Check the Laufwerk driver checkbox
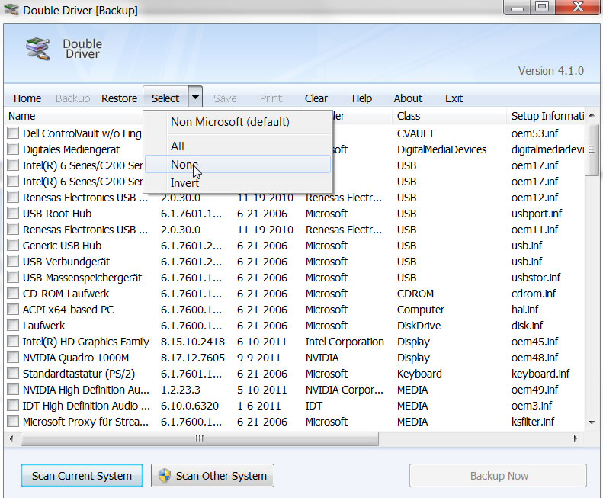The width and height of the screenshot is (603, 498). tap(13, 325)
